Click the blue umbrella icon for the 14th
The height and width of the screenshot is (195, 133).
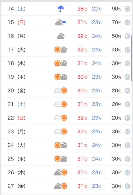[61, 9]
